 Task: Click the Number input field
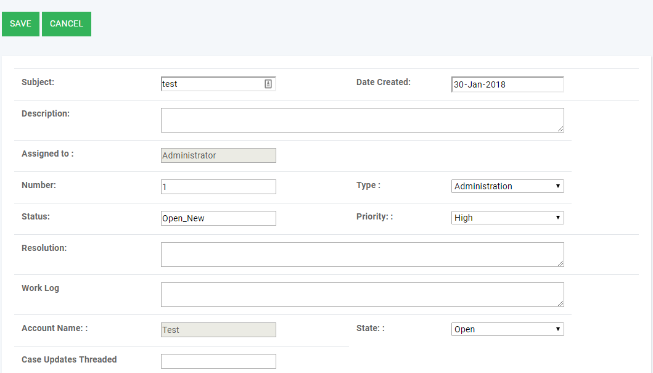218,186
